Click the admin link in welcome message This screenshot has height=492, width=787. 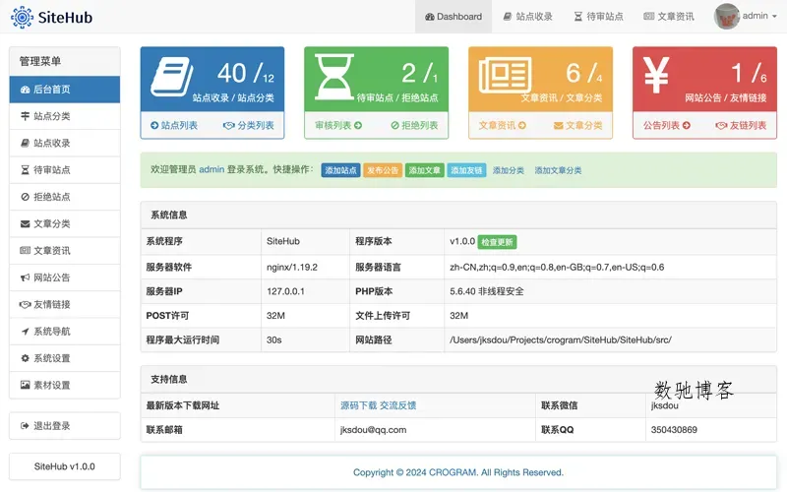[x=212, y=169]
